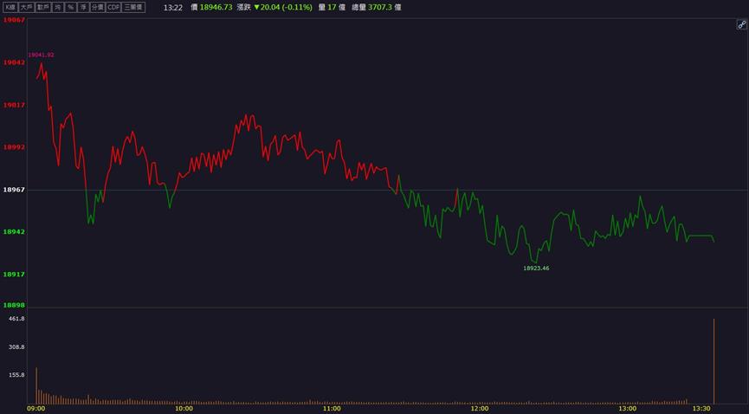Open the CDP toolbar button
This screenshot has width=749, height=414.
tap(113, 7)
